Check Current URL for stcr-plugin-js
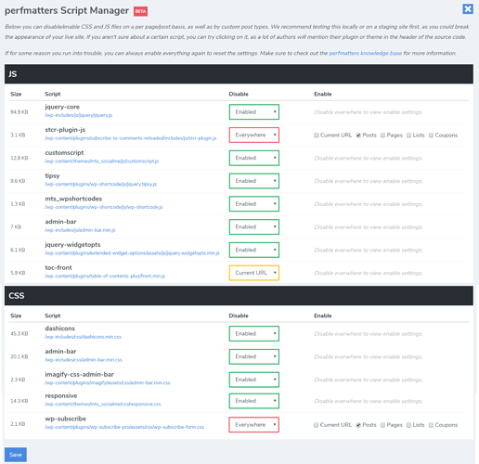 click(317, 135)
